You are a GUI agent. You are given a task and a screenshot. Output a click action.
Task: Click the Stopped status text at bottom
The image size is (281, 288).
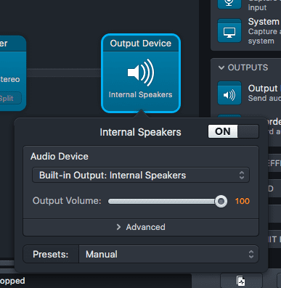click(12, 281)
